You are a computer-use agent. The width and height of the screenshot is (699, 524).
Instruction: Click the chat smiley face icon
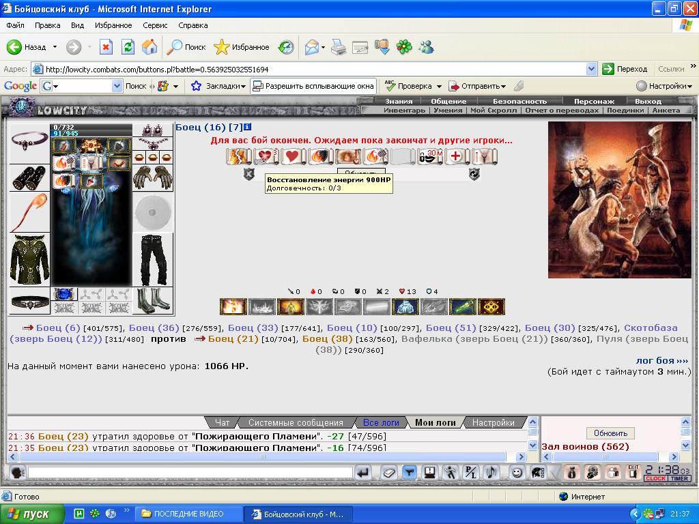517,473
